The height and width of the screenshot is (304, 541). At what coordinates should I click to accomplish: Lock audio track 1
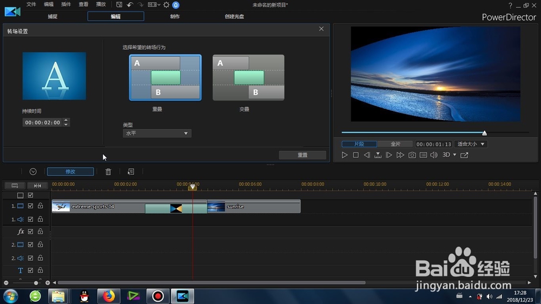pos(41,219)
